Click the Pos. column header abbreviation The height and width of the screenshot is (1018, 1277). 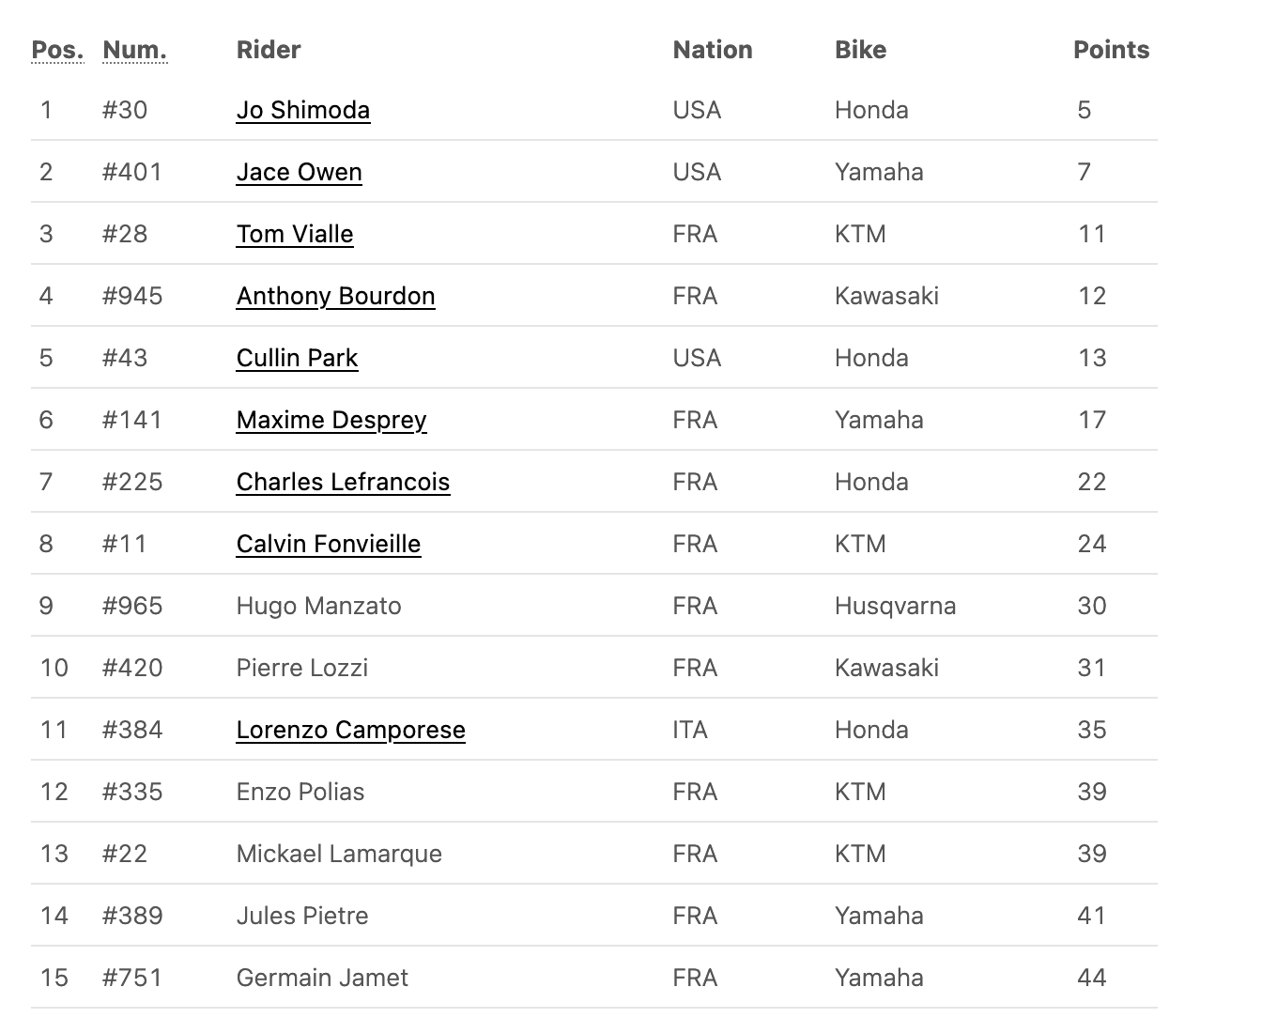(57, 50)
